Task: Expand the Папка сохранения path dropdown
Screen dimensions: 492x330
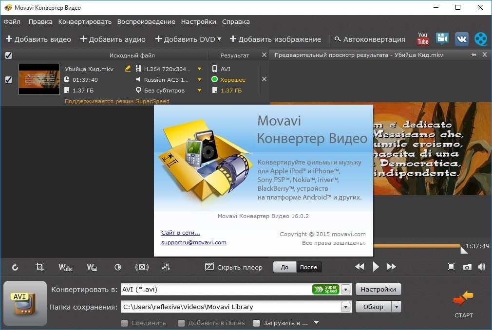Action: coord(346,307)
